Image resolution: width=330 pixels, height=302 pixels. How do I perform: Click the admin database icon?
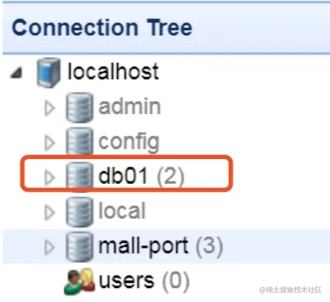(x=80, y=108)
